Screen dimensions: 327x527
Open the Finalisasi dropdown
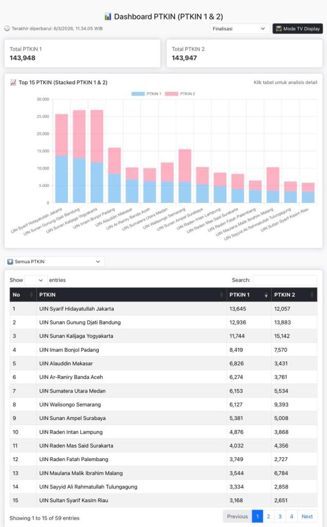click(239, 29)
